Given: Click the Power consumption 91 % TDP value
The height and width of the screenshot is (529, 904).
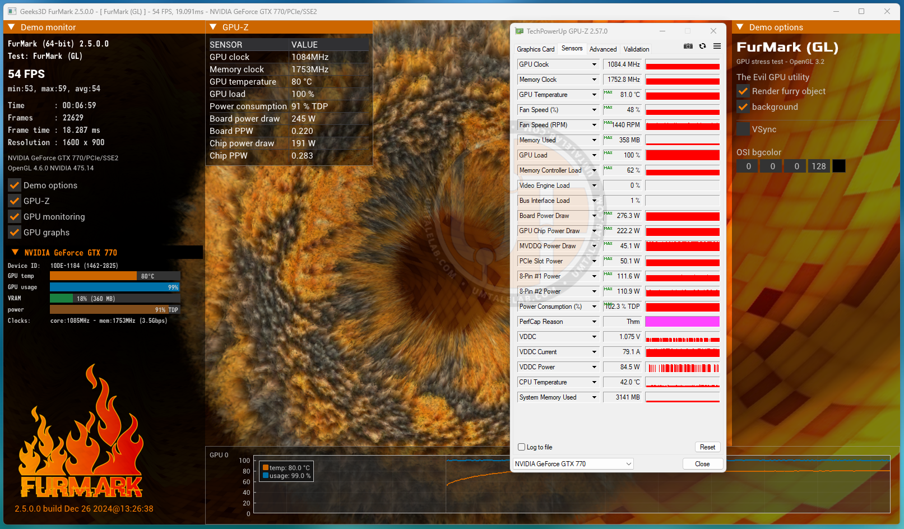Looking at the screenshot, I should pyautogui.click(x=310, y=106).
